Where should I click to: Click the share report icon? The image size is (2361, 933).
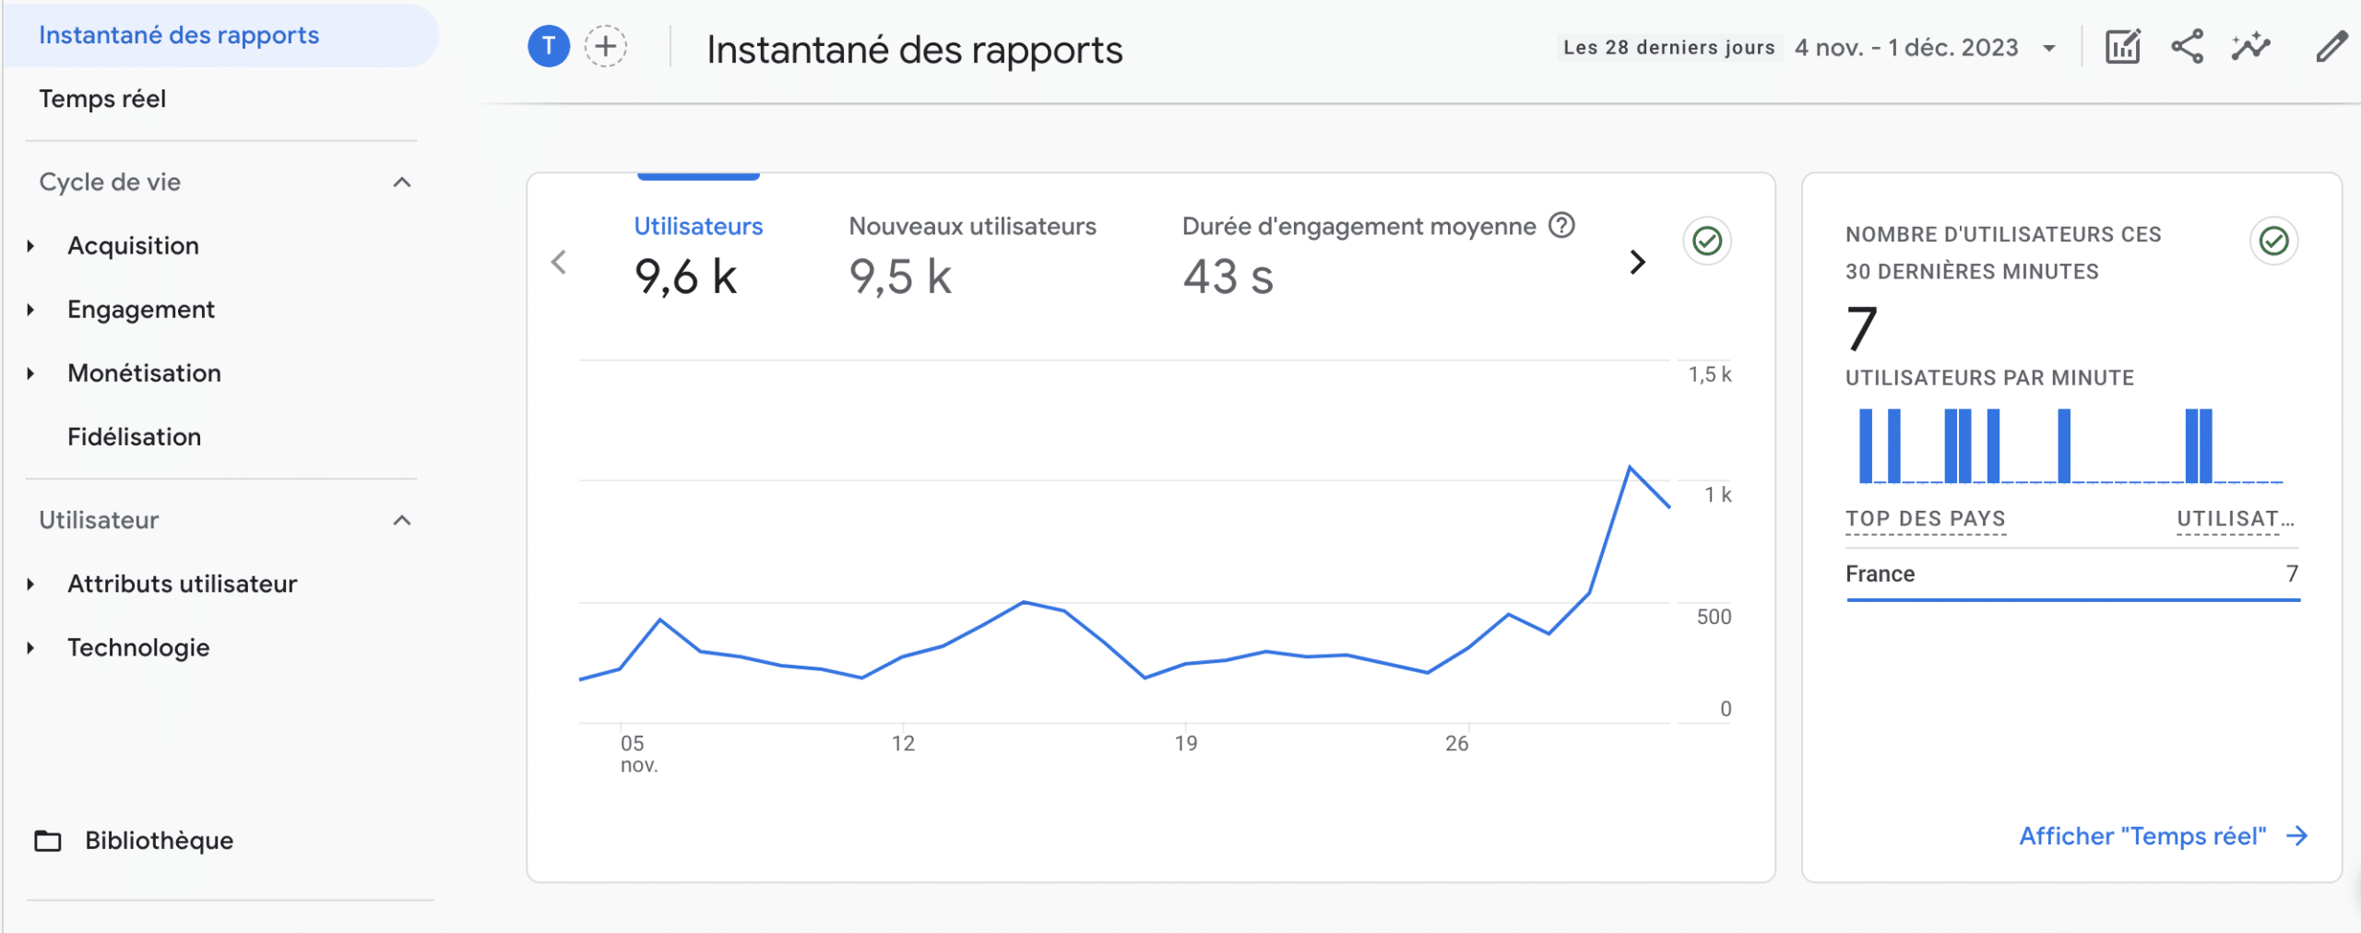click(2187, 46)
